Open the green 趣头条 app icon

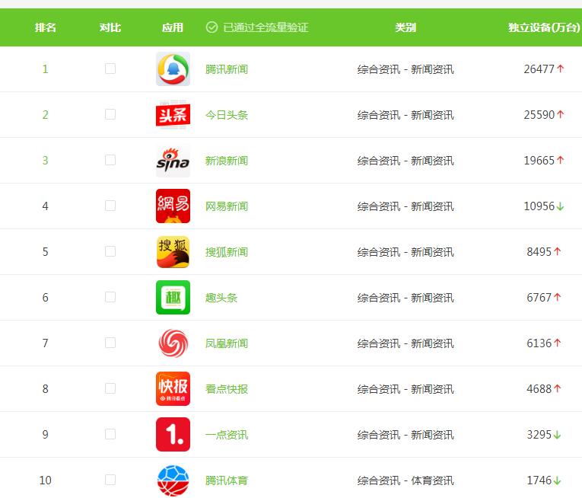[173, 297]
